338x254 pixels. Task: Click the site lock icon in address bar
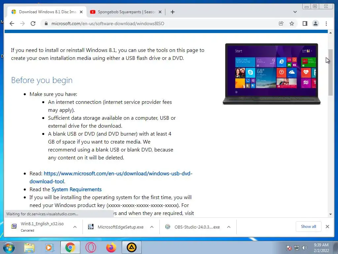tap(46, 23)
